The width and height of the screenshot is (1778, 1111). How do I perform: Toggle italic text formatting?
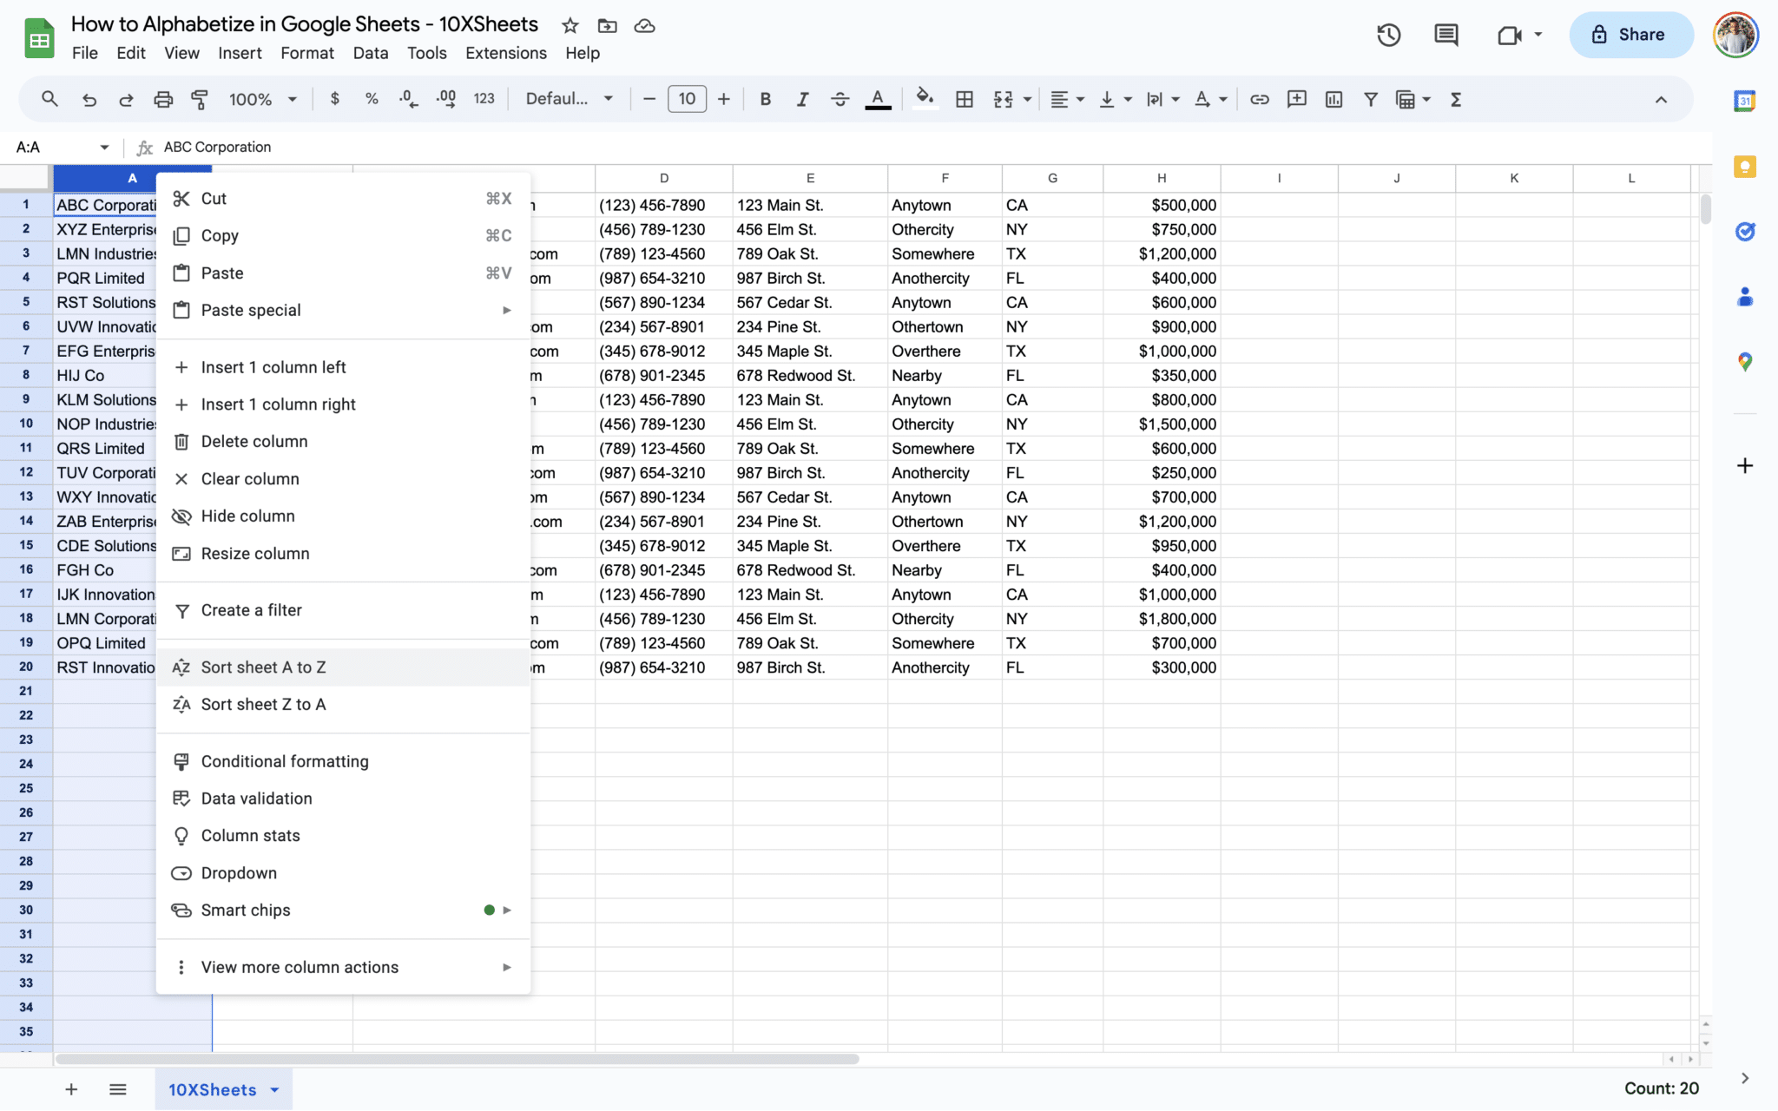[802, 99]
